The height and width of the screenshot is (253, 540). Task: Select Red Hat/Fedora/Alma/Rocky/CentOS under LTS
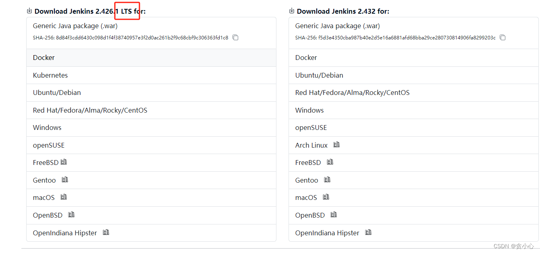pyautogui.click(x=151, y=110)
